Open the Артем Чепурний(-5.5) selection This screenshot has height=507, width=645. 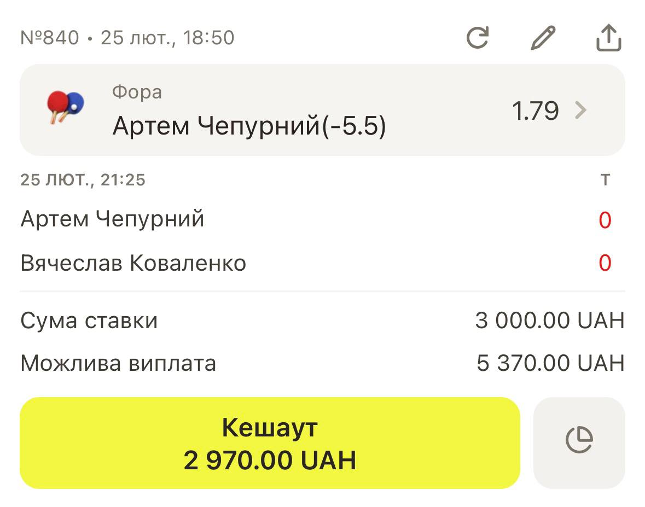point(249,127)
